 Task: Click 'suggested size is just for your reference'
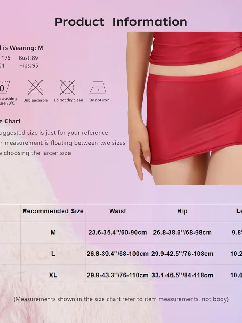point(54,133)
